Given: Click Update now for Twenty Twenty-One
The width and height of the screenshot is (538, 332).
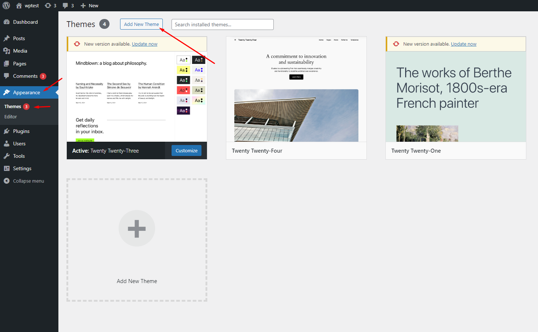Looking at the screenshot, I should 464,44.
